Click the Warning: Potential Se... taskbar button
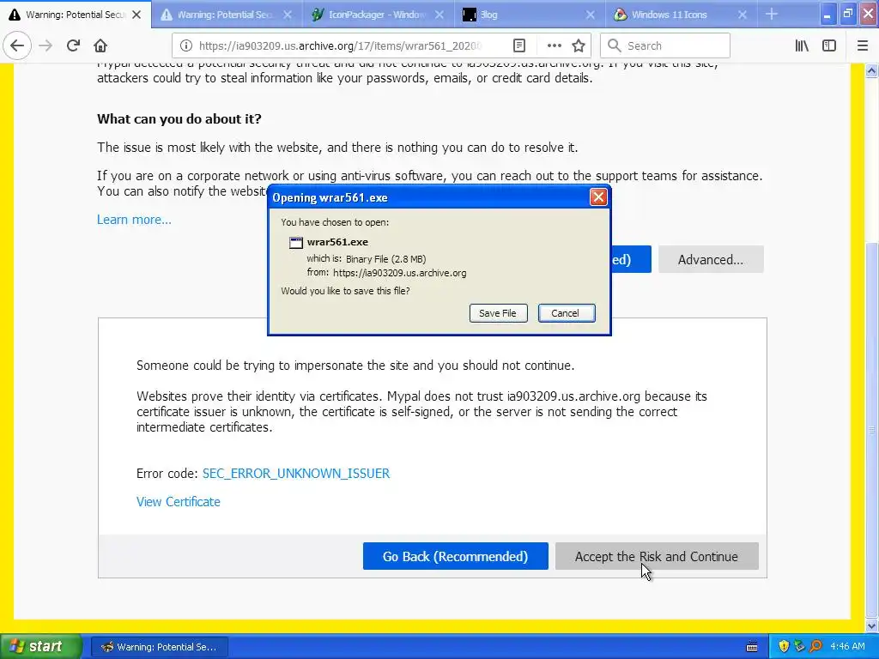 [159, 647]
